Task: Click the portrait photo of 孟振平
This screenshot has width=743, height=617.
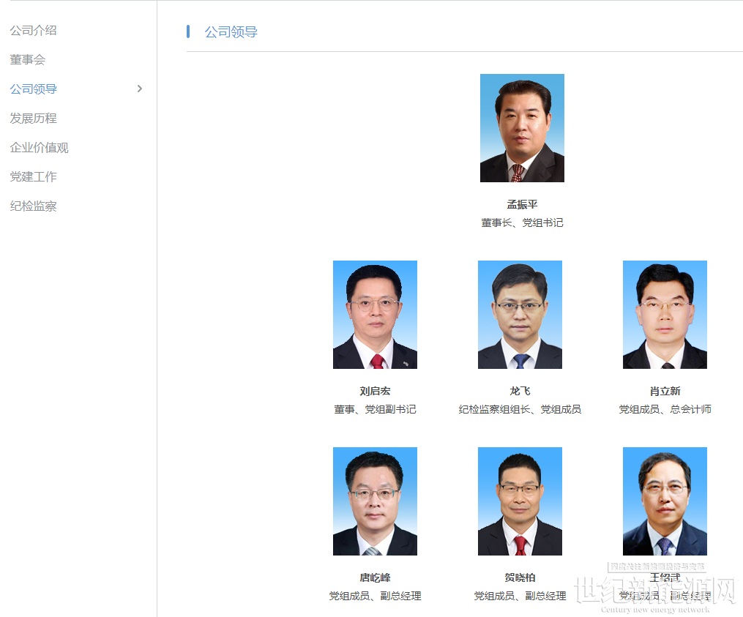Action: pos(522,128)
